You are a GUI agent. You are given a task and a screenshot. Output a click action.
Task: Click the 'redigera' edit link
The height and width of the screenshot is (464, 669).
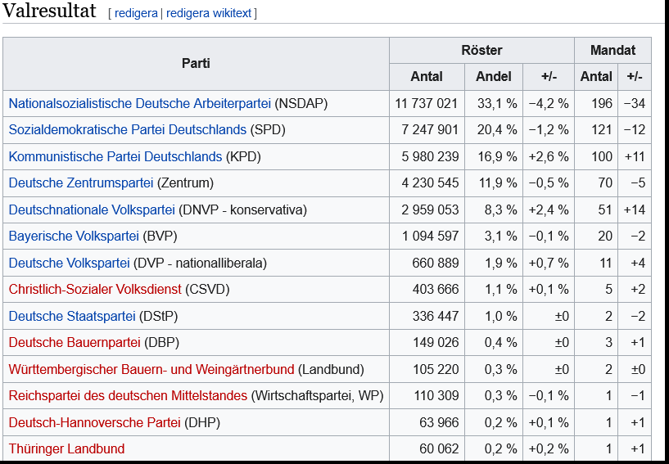pos(136,13)
